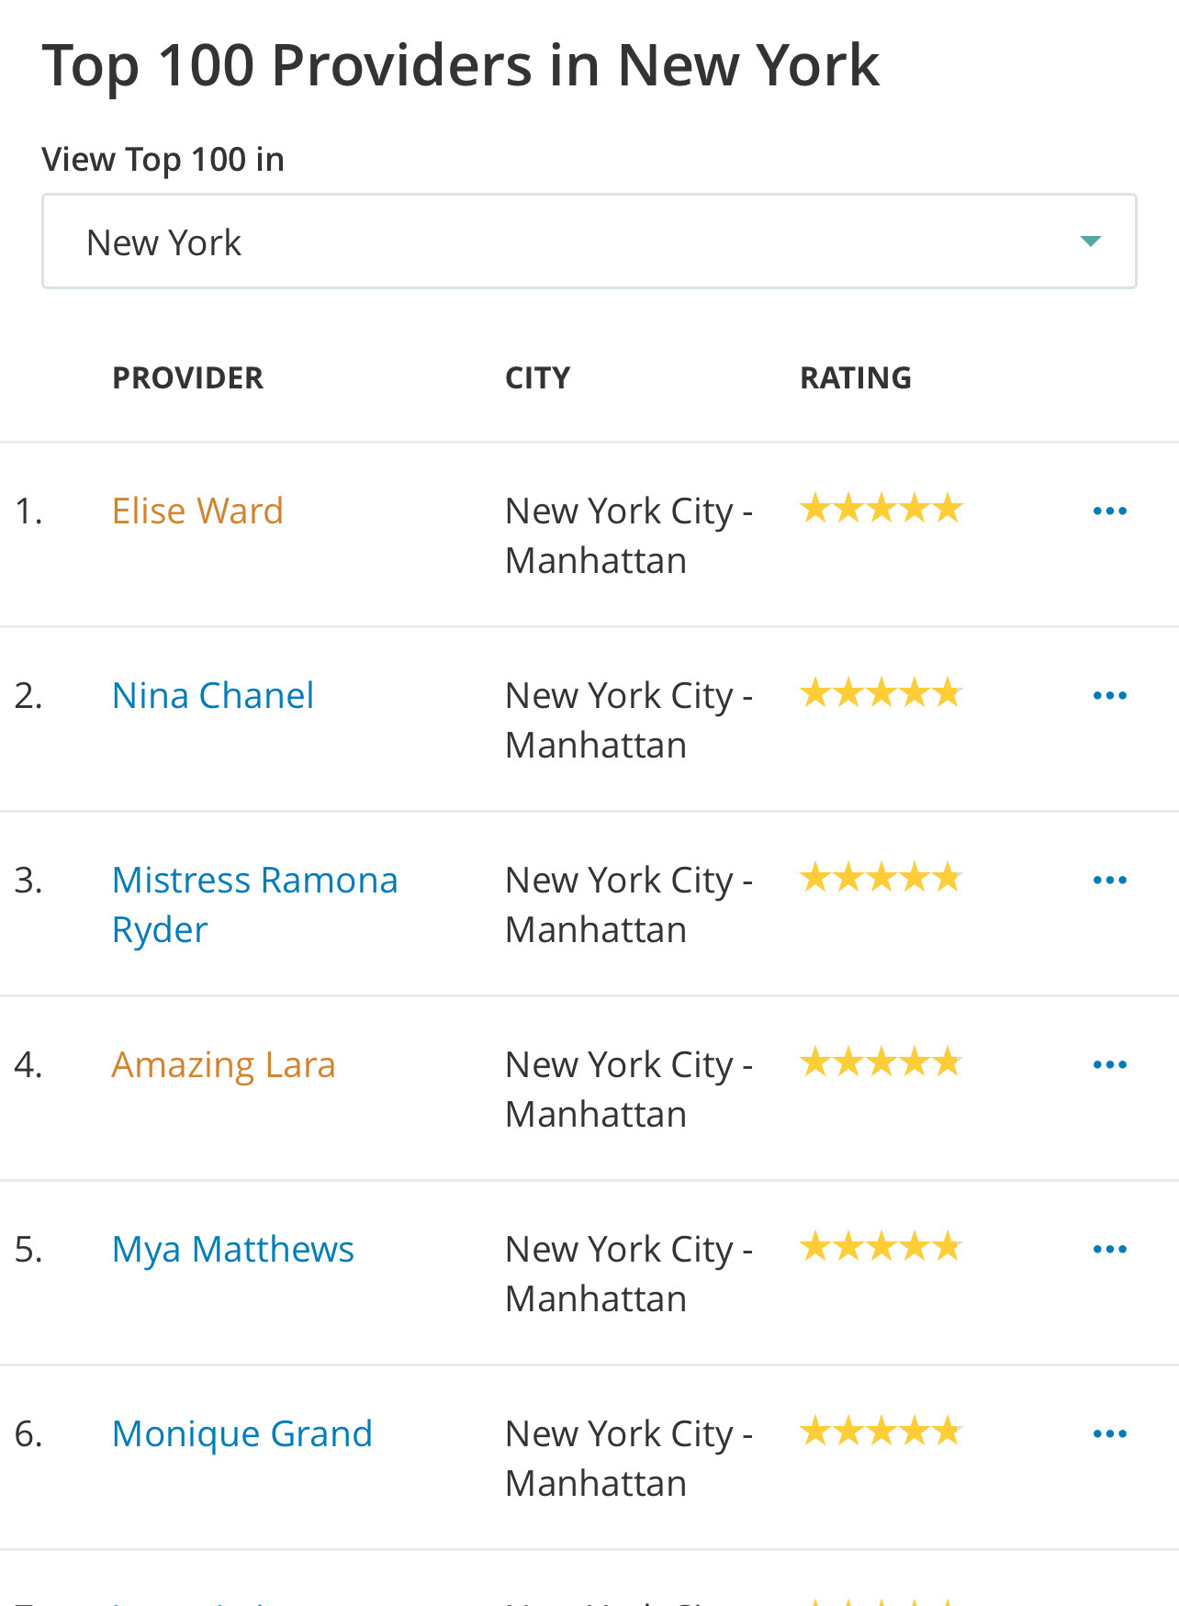The height and width of the screenshot is (1606, 1179).
Task: Open Nina Chanel's provider profile
Action: click(213, 695)
